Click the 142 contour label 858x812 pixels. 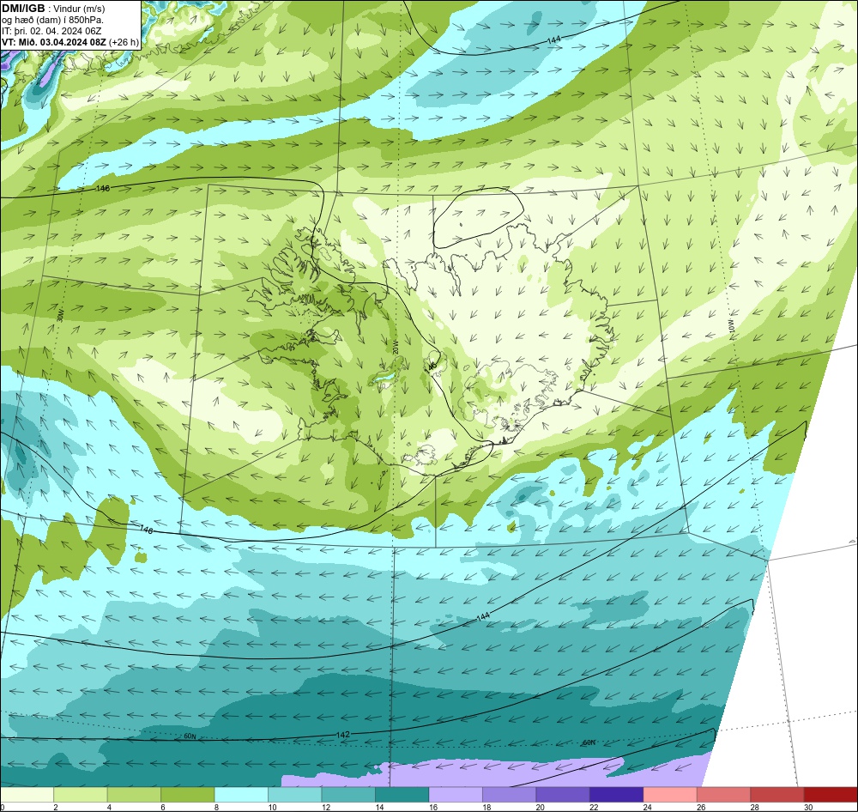point(342,735)
